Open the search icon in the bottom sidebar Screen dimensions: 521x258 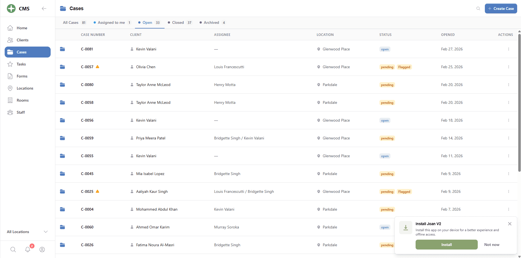tap(13, 250)
